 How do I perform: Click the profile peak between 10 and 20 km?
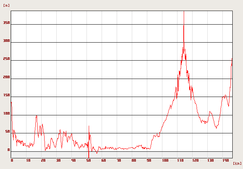point(36,116)
